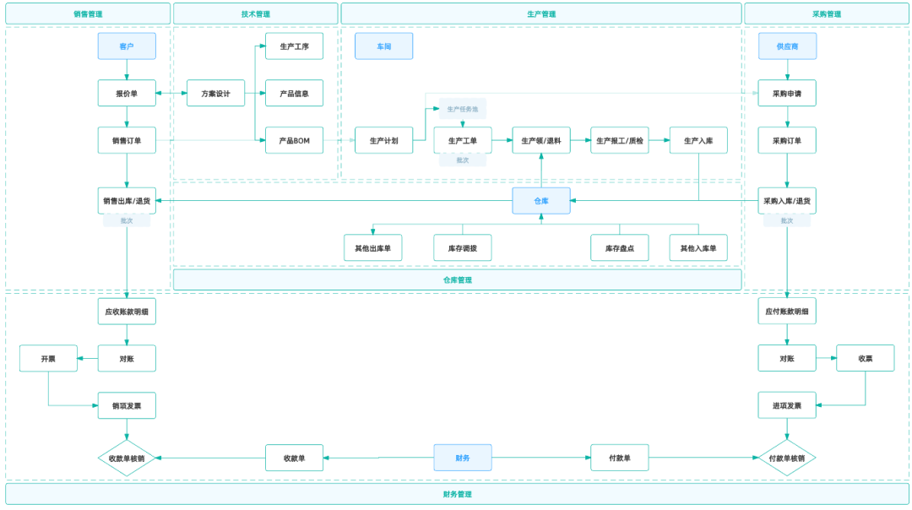Open the 方案设计 step

[x=216, y=93]
